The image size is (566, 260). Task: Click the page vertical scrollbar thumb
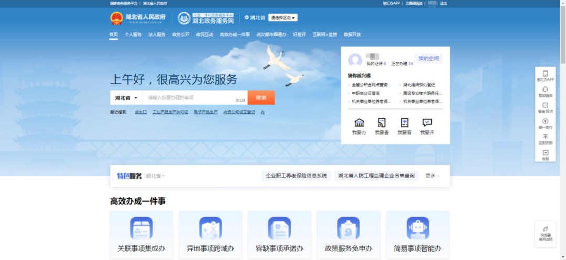(x=563, y=36)
